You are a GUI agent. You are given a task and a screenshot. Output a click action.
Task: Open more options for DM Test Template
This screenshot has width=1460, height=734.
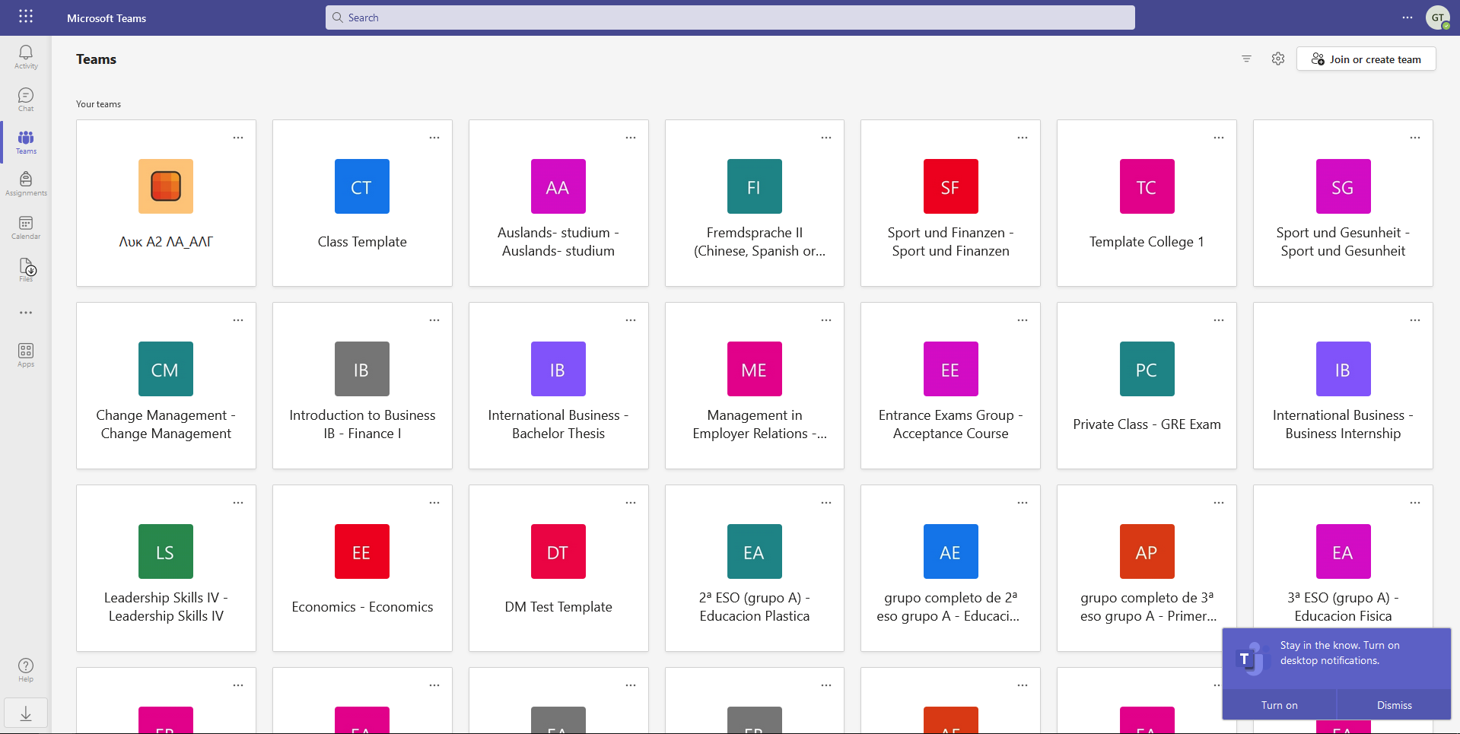tap(631, 503)
